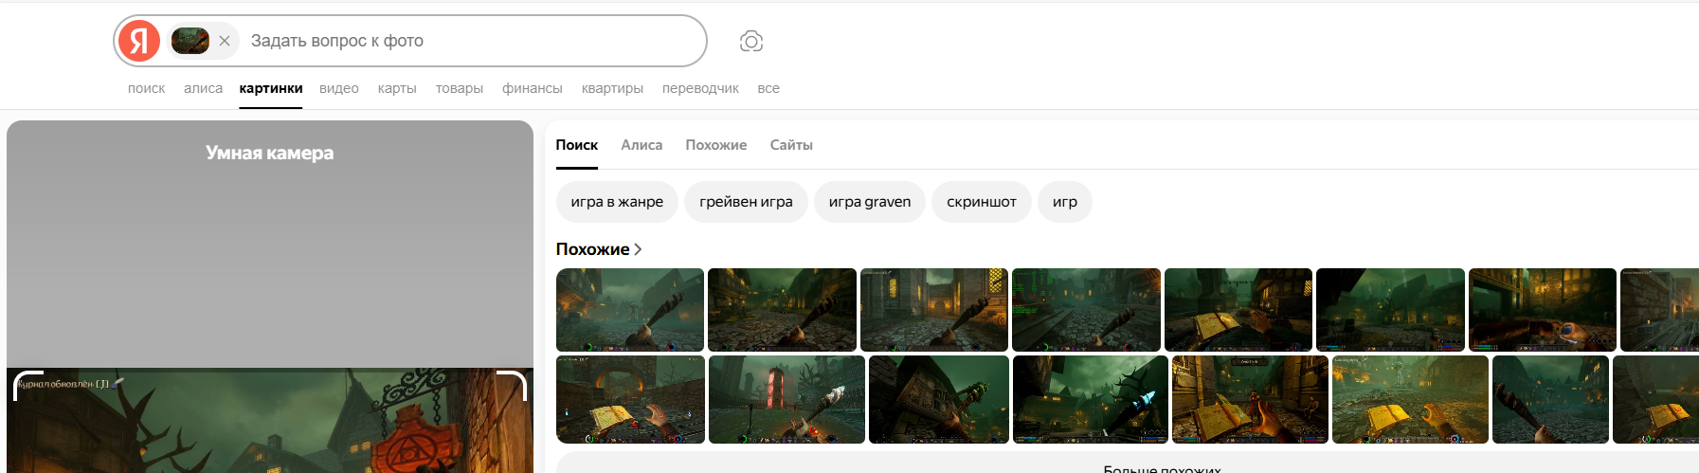
Task: Expand the chevron next to "Похожие" heading
Action: (x=639, y=249)
